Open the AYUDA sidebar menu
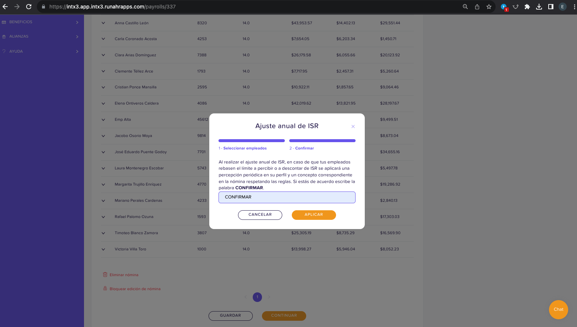Screen dimensions: 577x327 click(40, 51)
